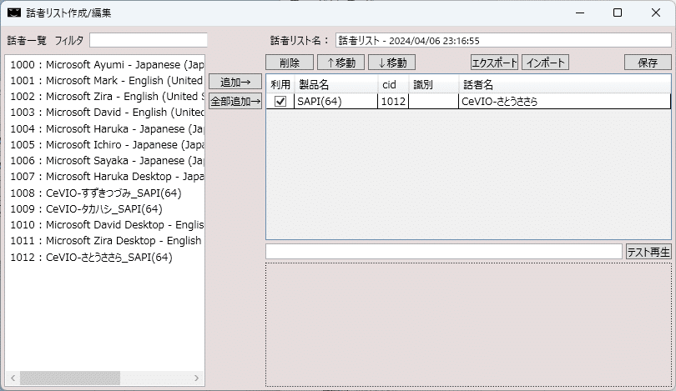Click the SAPI(64) product name cell
This screenshot has width=676, height=391.
(x=335, y=101)
